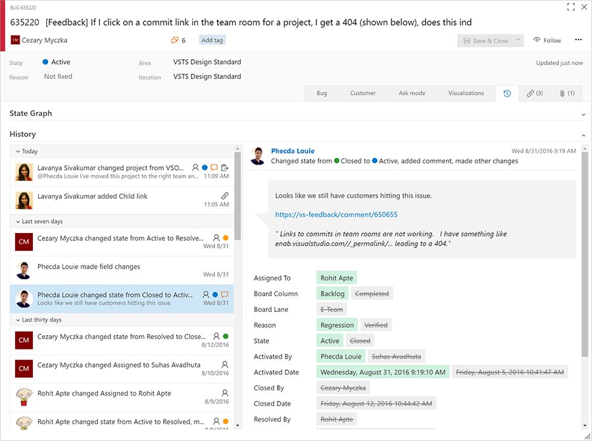
Task: Click the Rohit Apte Assigned To value
Action: point(336,278)
